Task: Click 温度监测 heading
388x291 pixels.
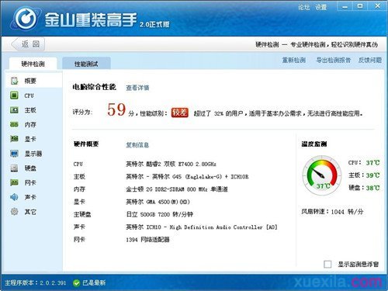Action: pyautogui.click(x=314, y=144)
